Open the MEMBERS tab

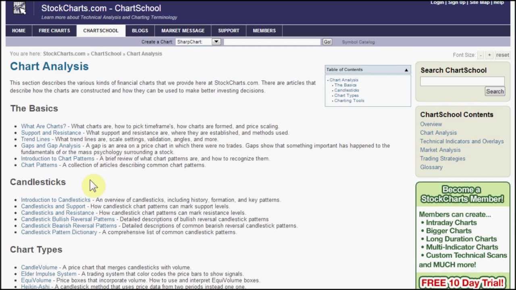coord(264,31)
